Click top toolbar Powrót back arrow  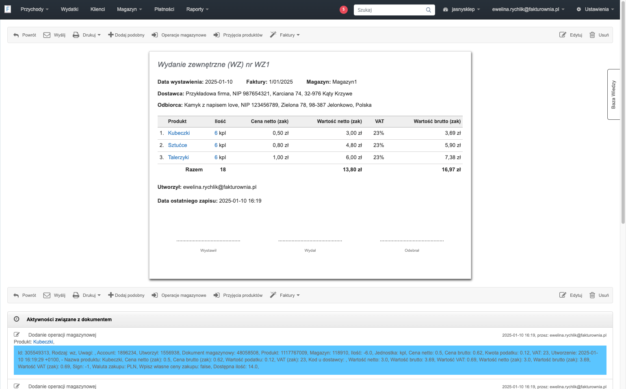click(x=16, y=35)
